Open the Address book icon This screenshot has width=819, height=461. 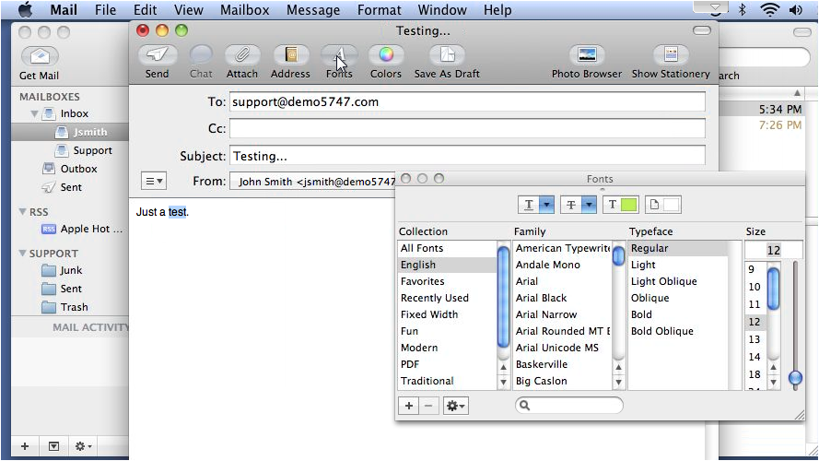pos(290,55)
